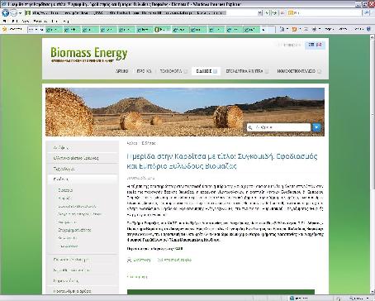Click the green Επιστροφή back link

(x=137, y=276)
